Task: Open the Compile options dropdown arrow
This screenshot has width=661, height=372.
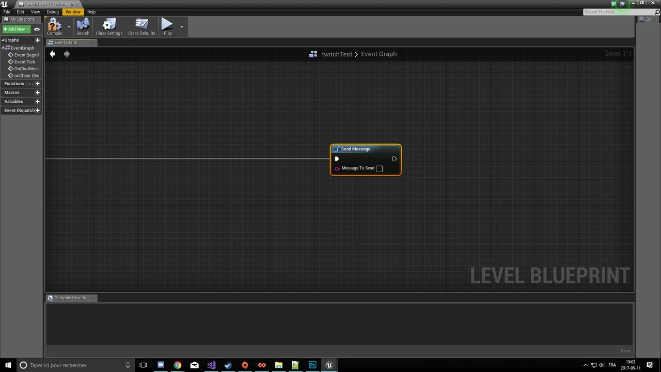Action: click(x=69, y=27)
